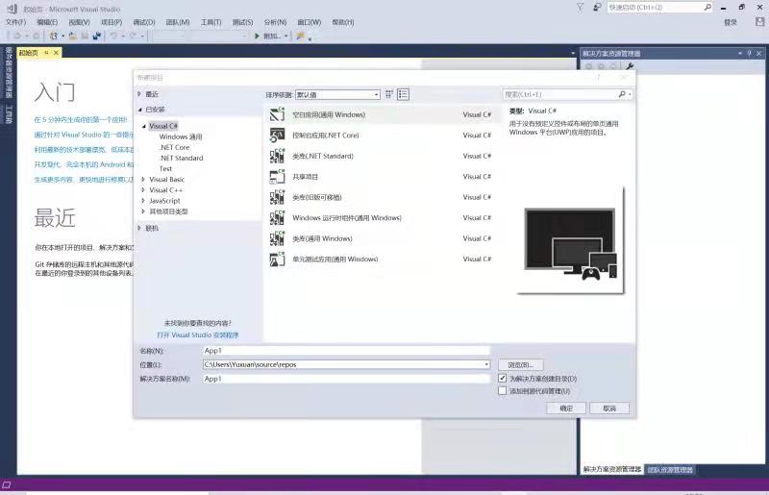Expand the JavaScript node
The image size is (769, 495).
pos(143,201)
